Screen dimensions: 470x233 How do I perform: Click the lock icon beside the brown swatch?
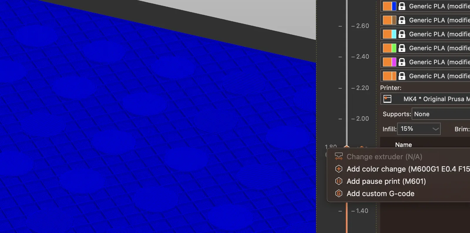pyautogui.click(x=402, y=20)
